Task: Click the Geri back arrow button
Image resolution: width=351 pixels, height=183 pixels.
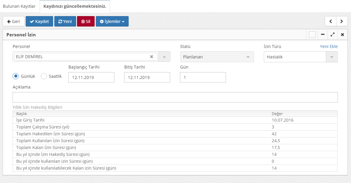Action: tap(13, 21)
